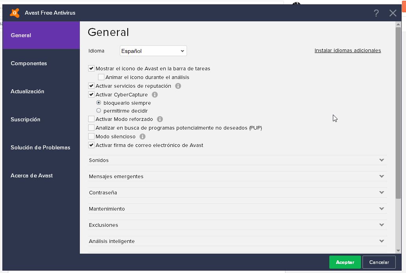Image resolution: width=406 pixels, height=273 pixels.
Task: Open the Idioma language dropdown
Action: pos(153,51)
